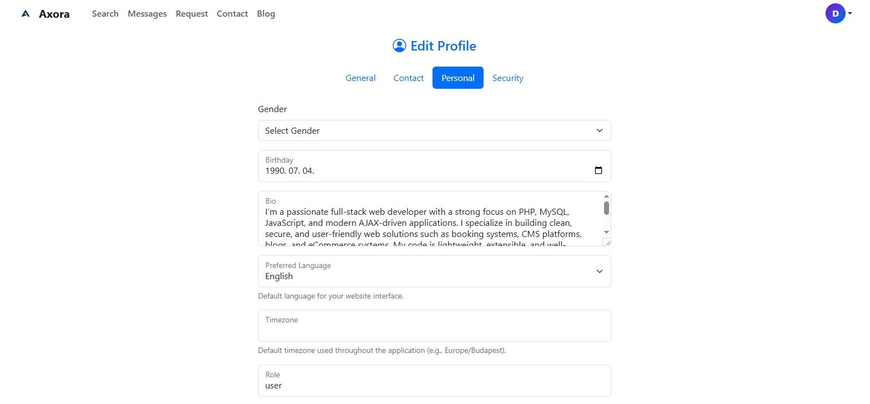Click the Bio scrollbar down arrow
This screenshot has width=870, height=404.
606,232
